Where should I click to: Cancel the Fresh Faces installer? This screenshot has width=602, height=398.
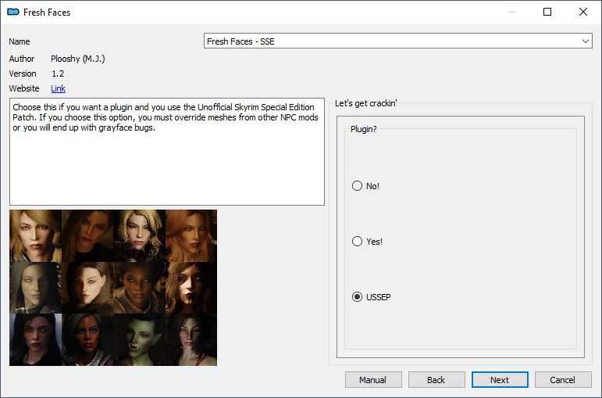pyautogui.click(x=563, y=380)
